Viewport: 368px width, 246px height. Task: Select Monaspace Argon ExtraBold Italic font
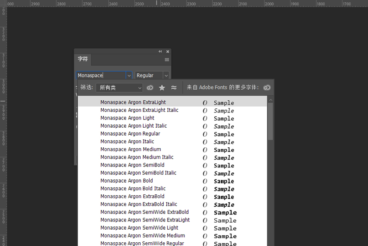pos(173,204)
